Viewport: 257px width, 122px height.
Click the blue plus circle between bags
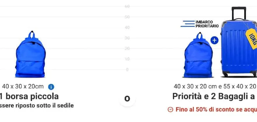click(214, 40)
